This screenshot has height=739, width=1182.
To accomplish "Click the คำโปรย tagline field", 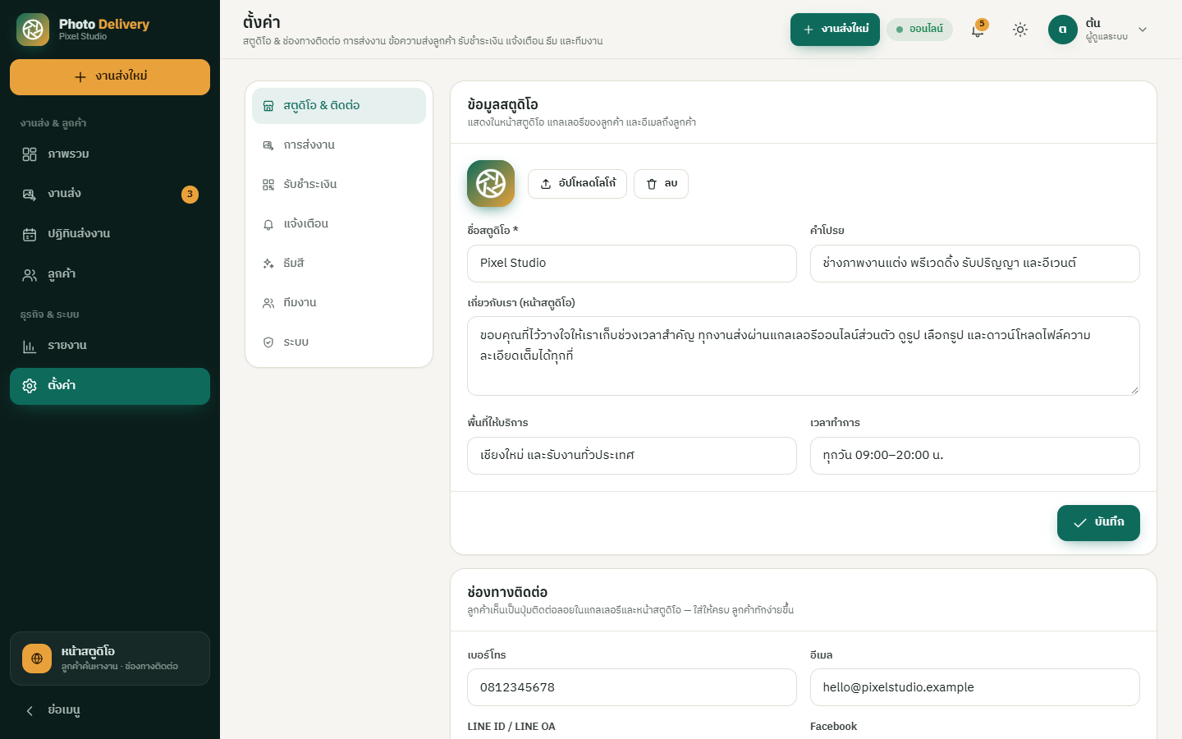I will (975, 264).
